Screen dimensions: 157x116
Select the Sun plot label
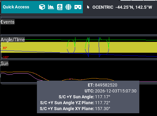click(4, 64)
